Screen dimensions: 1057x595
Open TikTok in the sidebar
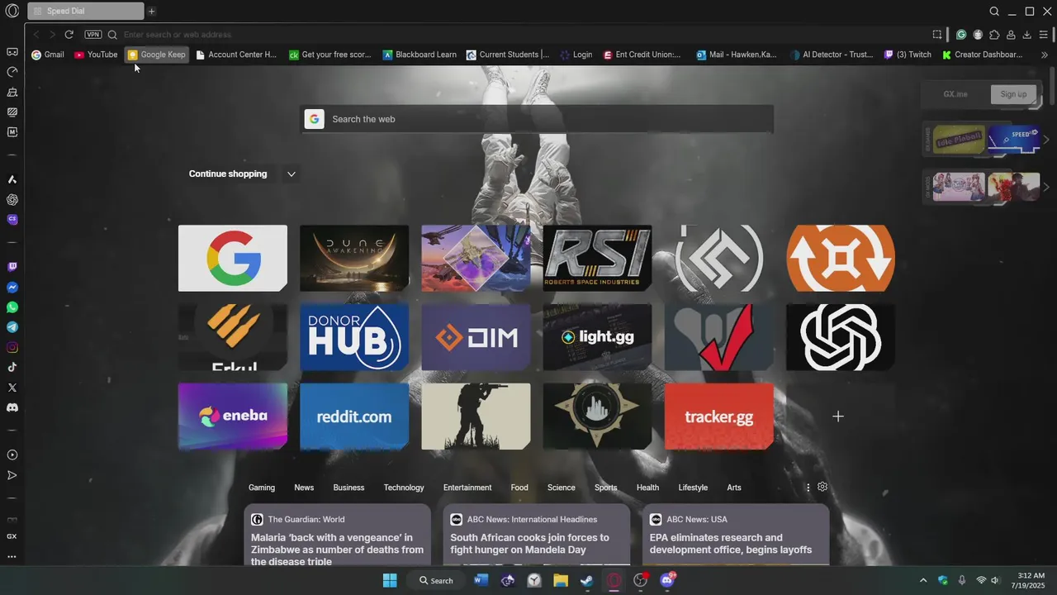tap(12, 367)
